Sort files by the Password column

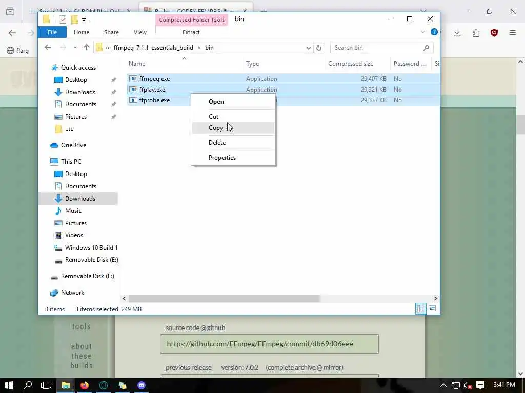click(x=410, y=64)
